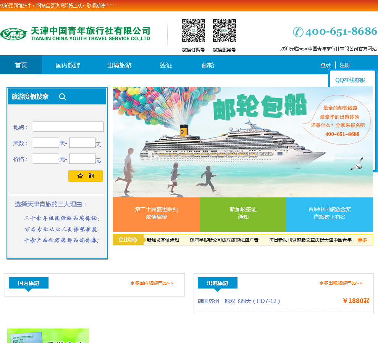Click the 企业动态 label
This screenshot has height=343, width=378.
coord(128,239)
